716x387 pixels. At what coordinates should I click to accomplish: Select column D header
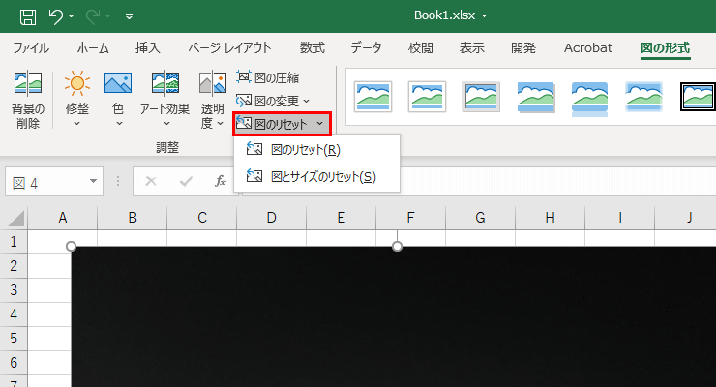(x=271, y=218)
